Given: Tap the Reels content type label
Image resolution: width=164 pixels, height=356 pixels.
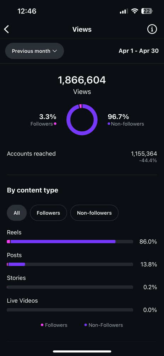Looking at the screenshot, I should 14,232.
